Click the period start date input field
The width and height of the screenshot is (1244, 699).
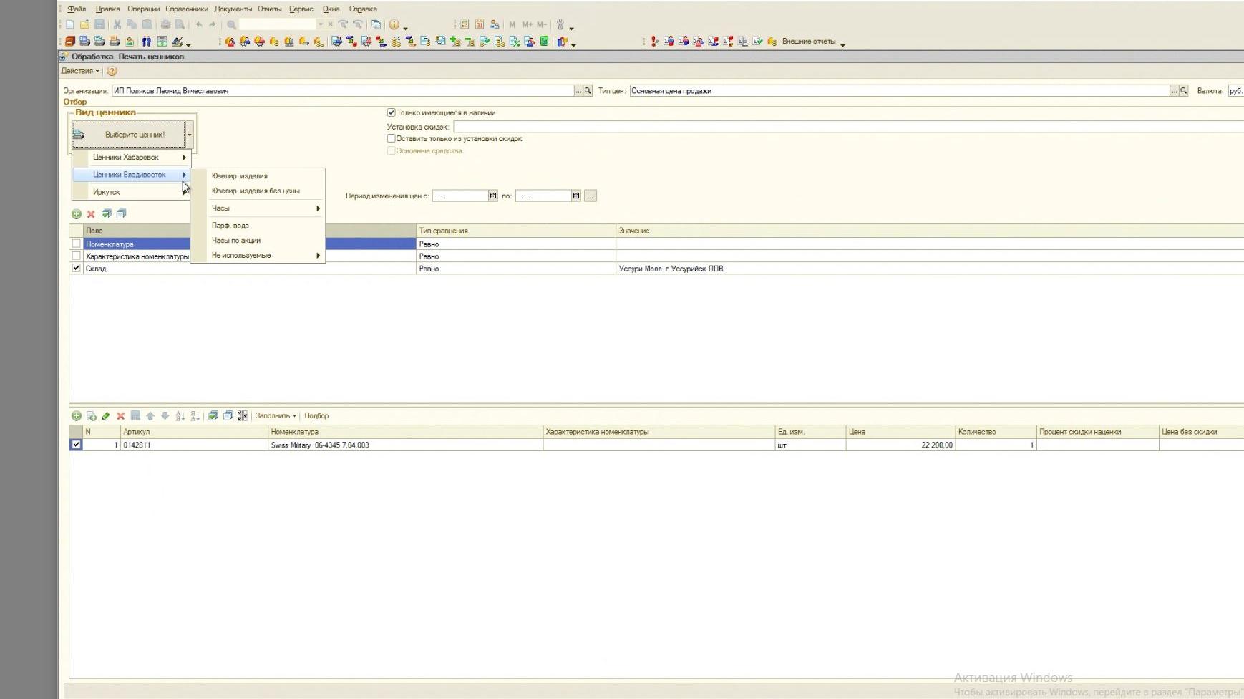point(460,196)
